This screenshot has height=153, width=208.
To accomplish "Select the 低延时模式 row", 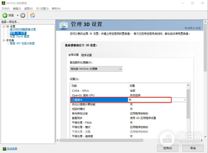I will 128,109.
